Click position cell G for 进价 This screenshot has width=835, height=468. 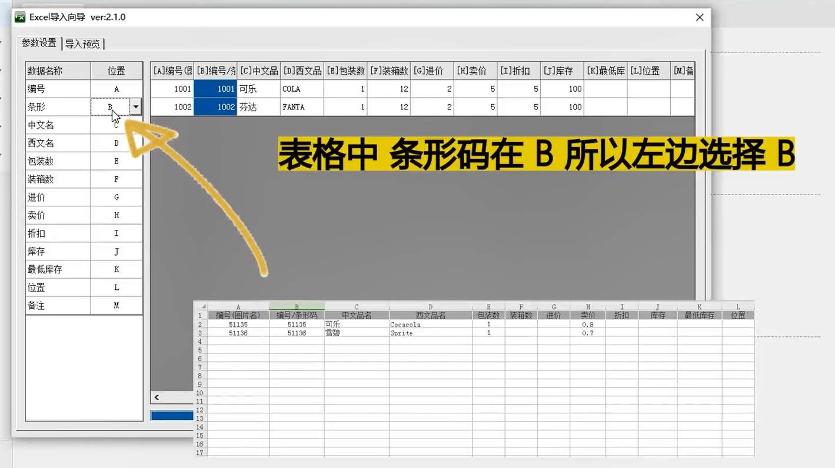[117, 197]
